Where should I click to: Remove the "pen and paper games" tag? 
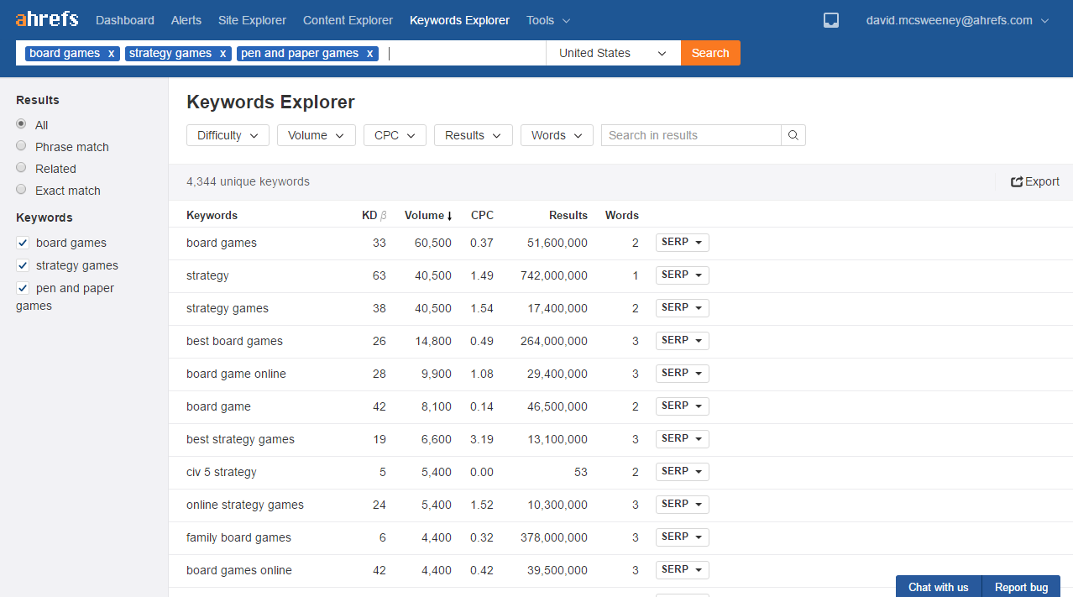pos(369,53)
